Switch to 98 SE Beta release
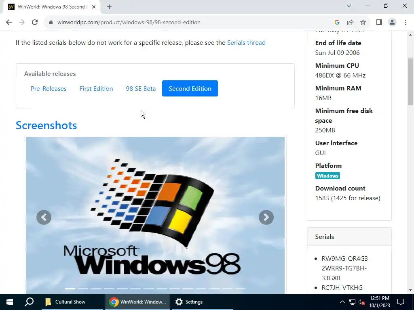The height and width of the screenshot is (310, 414). (x=141, y=88)
